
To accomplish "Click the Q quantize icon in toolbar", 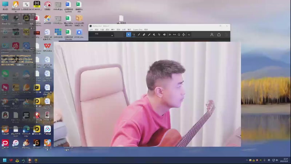I will [179, 35].
